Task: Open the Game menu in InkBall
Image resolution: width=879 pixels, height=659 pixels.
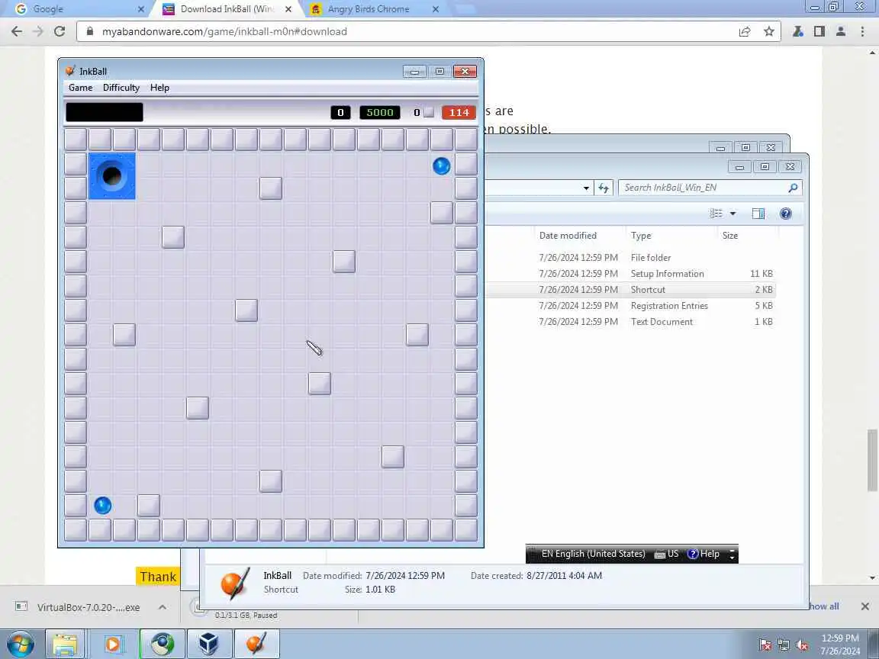Action: pyautogui.click(x=81, y=88)
